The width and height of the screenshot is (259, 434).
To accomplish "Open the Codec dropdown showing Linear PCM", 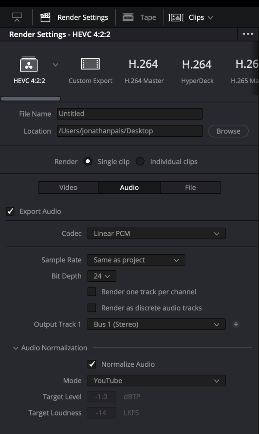I will coord(156,233).
